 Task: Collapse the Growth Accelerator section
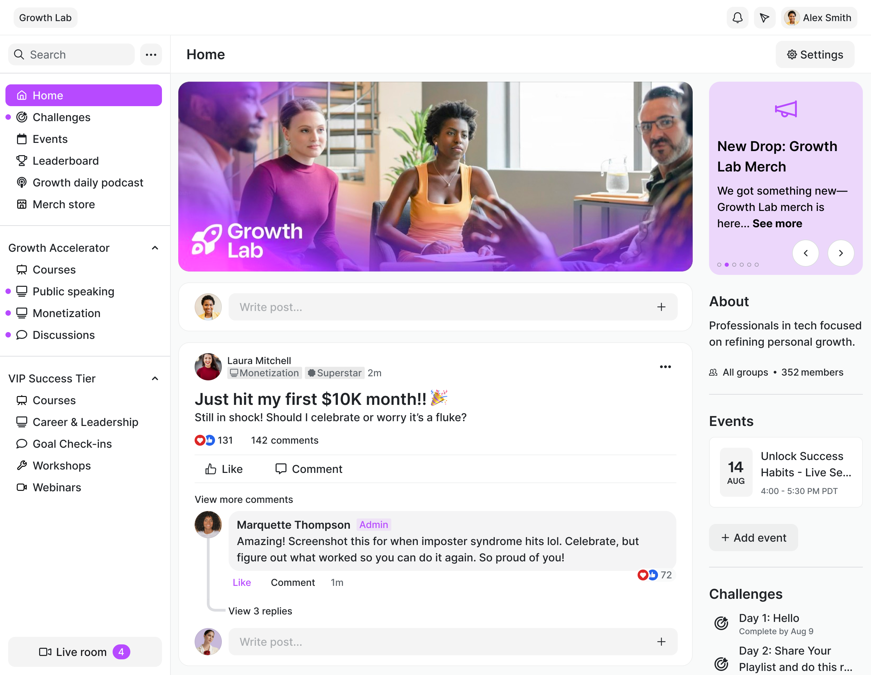(155, 248)
